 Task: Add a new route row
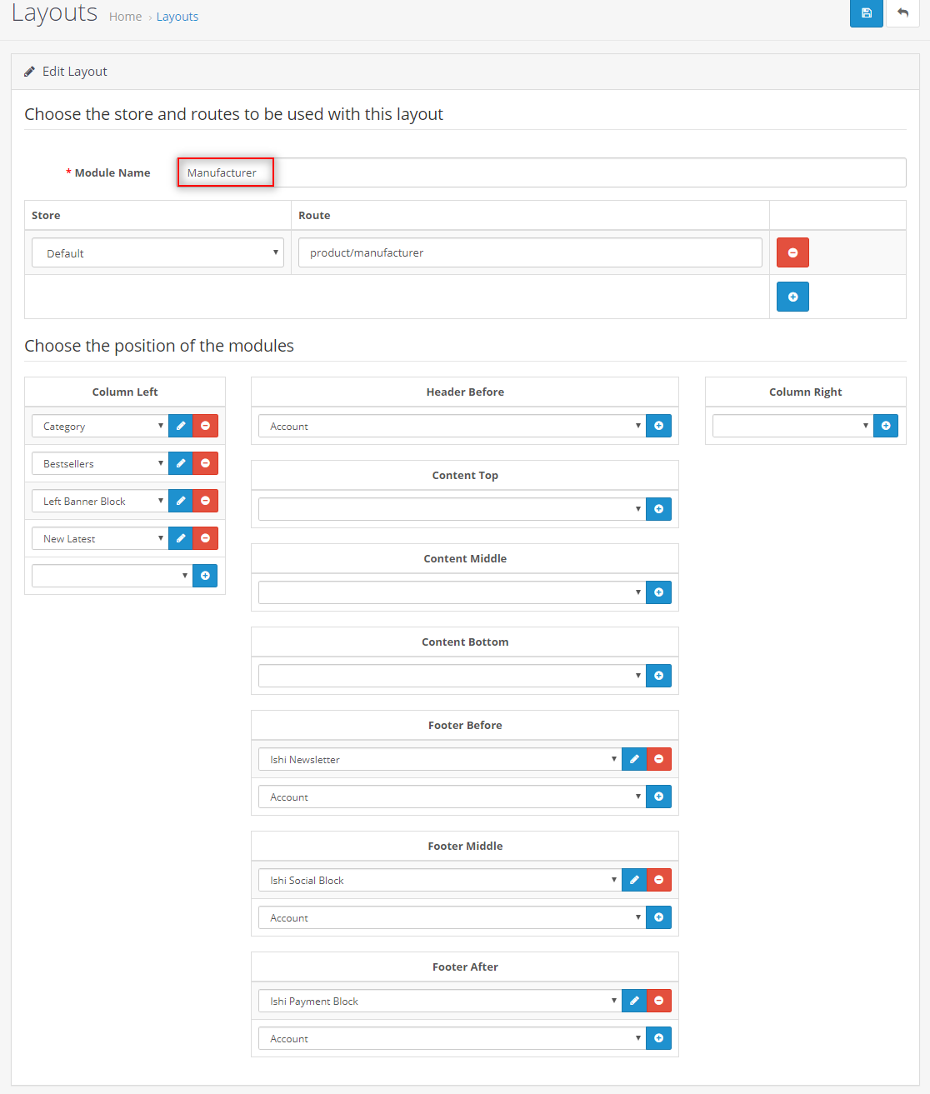[x=792, y=297]
